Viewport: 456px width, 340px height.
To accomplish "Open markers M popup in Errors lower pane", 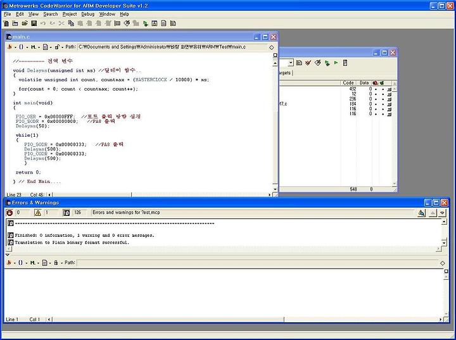I will coord(34,263).
